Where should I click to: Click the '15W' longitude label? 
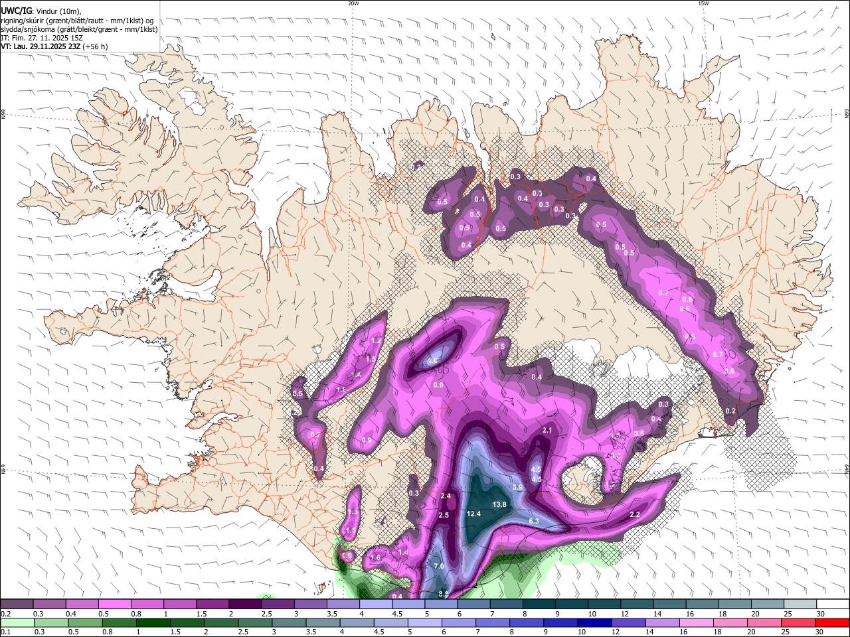point(703,3)
